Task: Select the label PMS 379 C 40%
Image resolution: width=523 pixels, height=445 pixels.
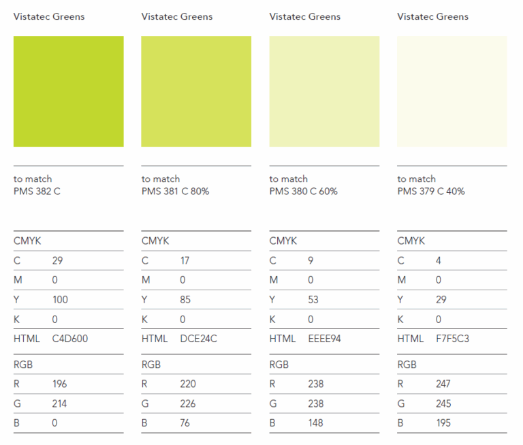Action: click(x=431, y=191)
